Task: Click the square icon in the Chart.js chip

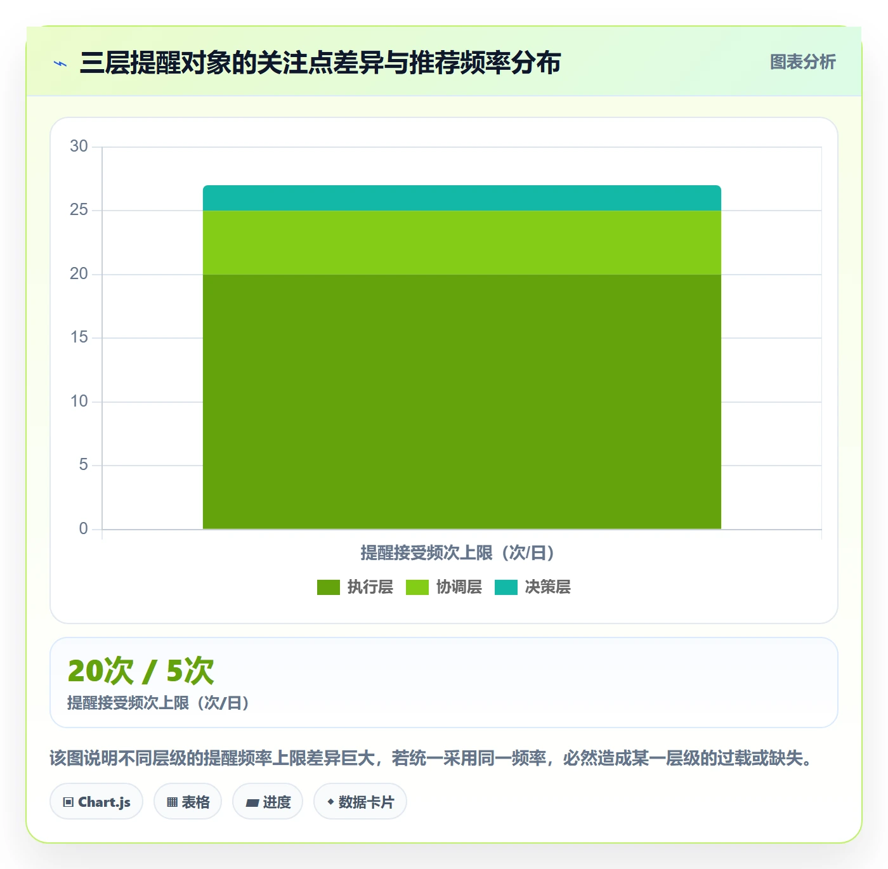Action: tap(69, 802)
